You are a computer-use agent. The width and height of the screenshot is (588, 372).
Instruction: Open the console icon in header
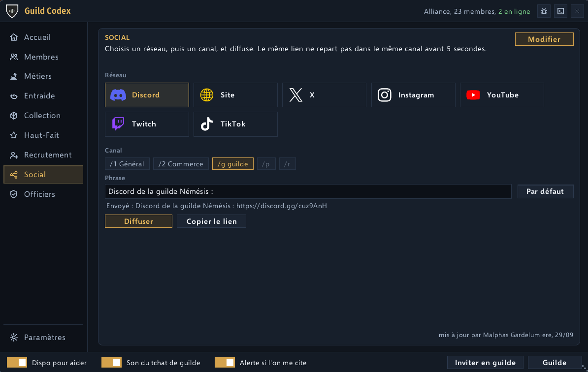pos(560,11)
